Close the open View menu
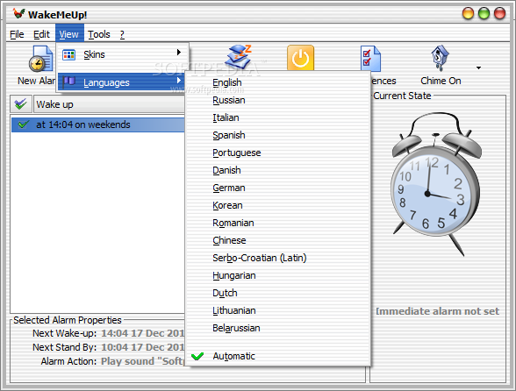 69,34
